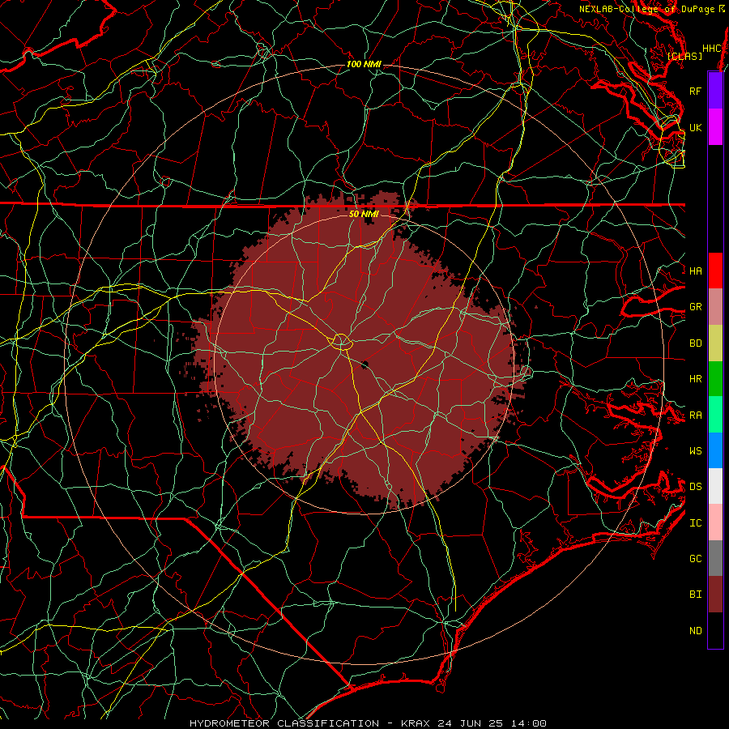Click the Hydrometeor Classification KRAX title text
Screen dimensions: 729x729
point(368,723)
